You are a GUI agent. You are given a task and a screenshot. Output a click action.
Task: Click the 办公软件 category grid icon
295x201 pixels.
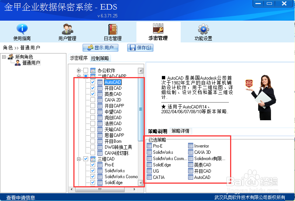93,70
